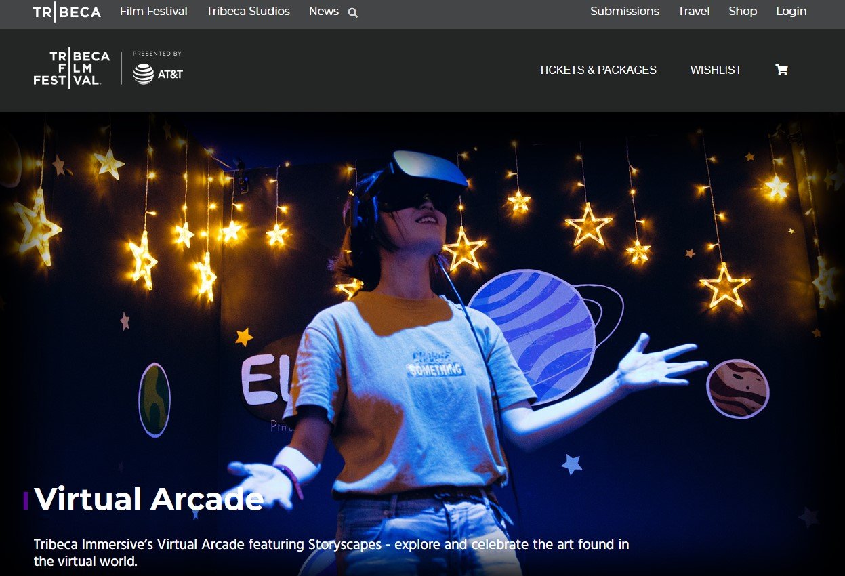Click the "Tribeca Immersive's Virtual Arcade" description text
Screen dimensions: 845x576
point(331,553)
